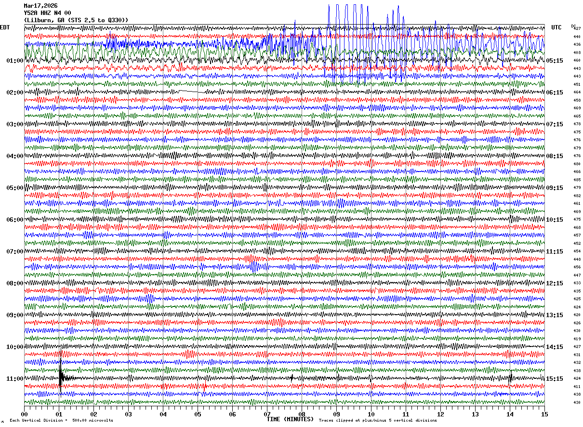Click the DC offset value '420'
The width and height of the screenshot is (583, 427).
coord(577,315)
